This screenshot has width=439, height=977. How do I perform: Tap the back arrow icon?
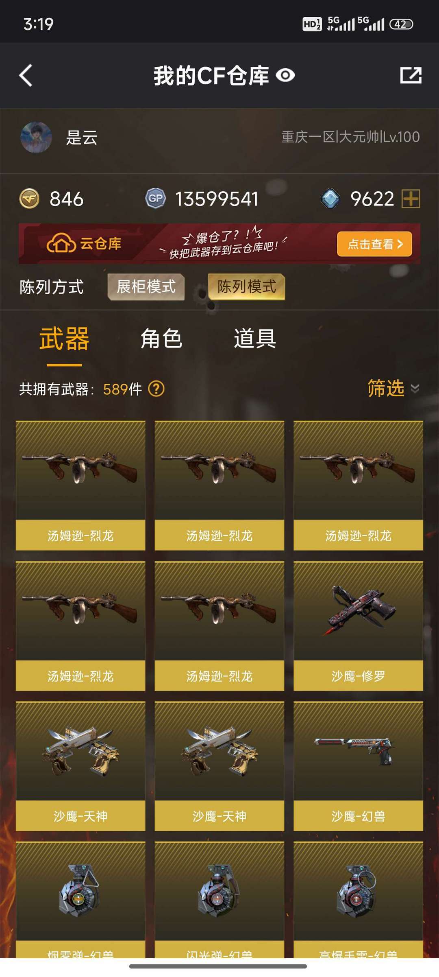tap(26, 75)
